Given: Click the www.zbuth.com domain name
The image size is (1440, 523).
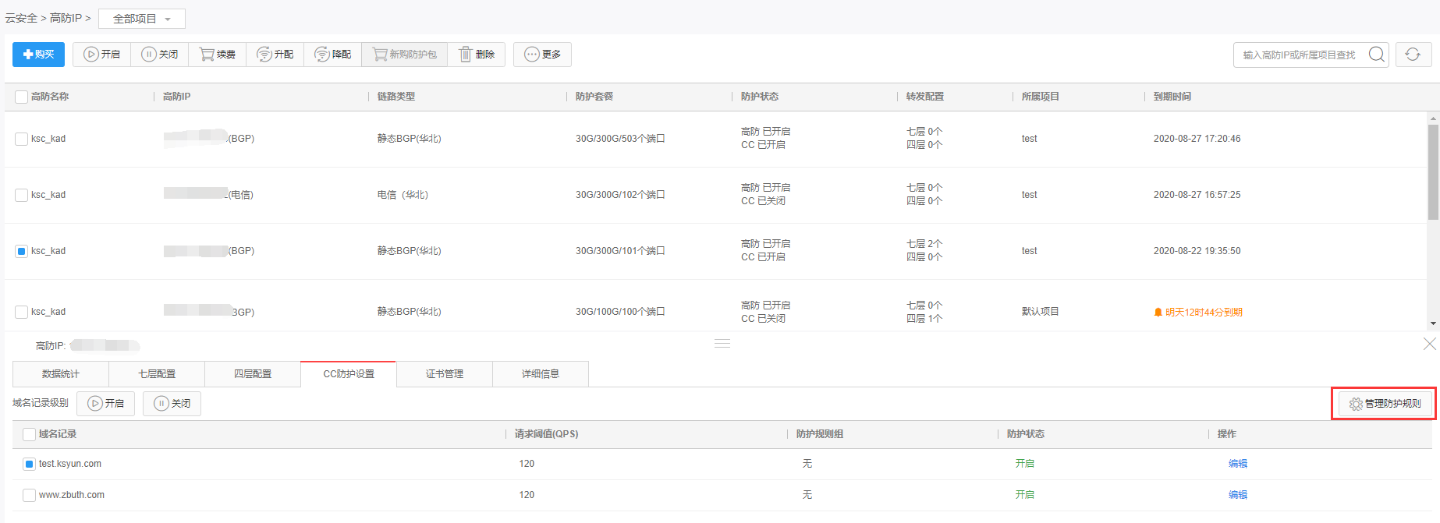Looking at the screenshot, I should (x=72, y=495).
